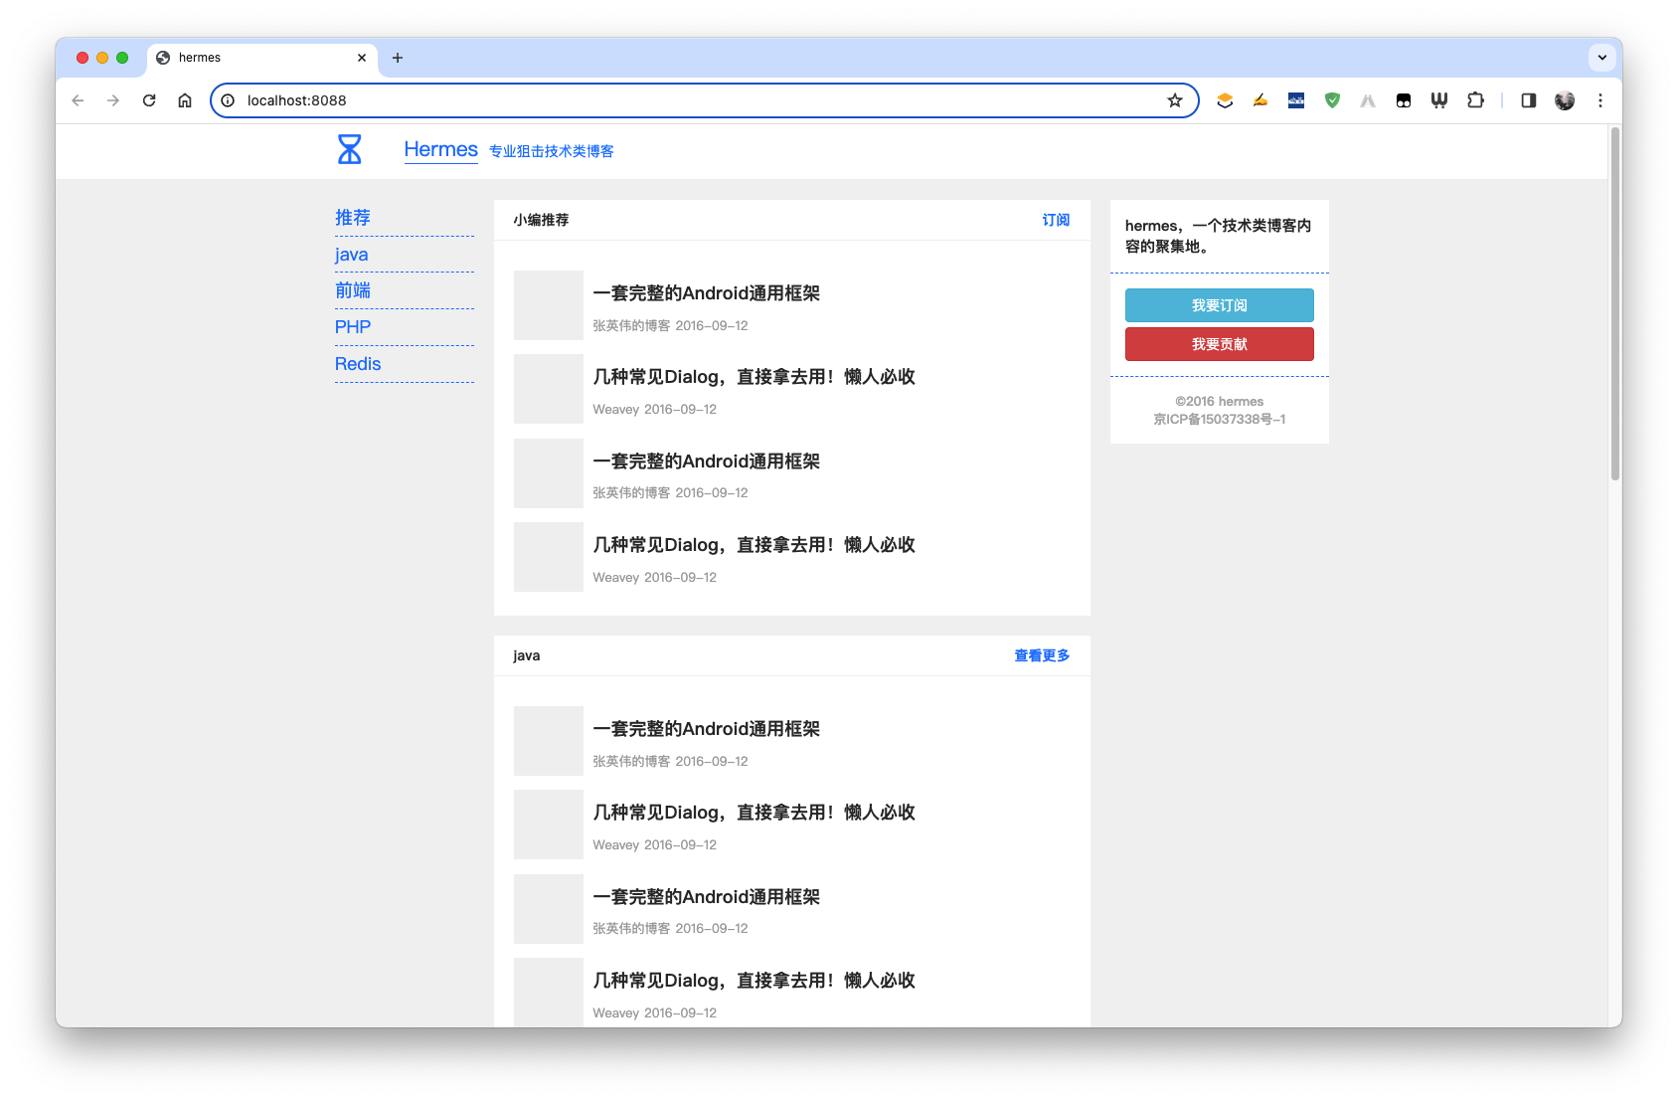This screenshot has height=1101, width=1678.
Task: Click the 我要订阅 button
Action: click(x=1220, y=305)
